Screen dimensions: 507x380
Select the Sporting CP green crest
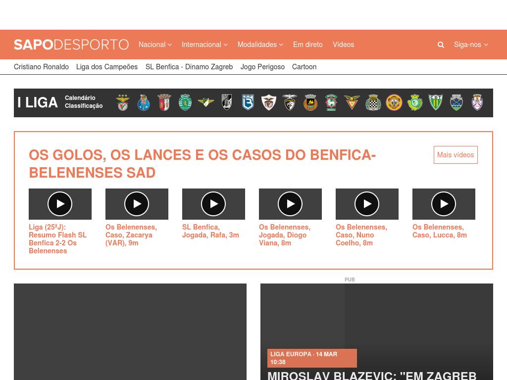point(185,102)
